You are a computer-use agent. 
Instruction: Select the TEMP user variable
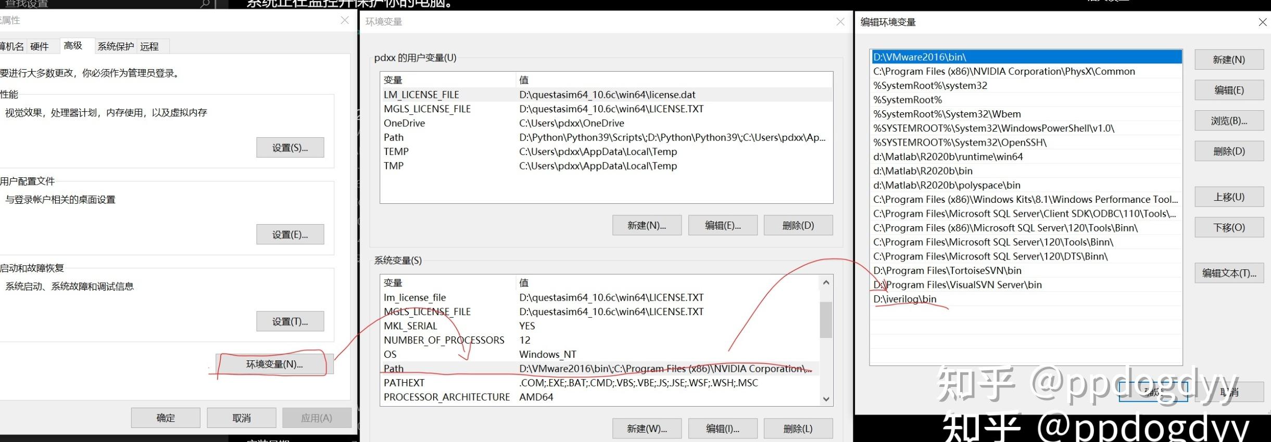click(x=606, y=151)
